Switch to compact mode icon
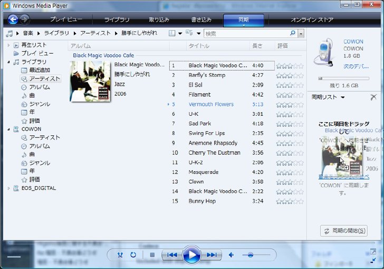The width and height of the screenshot is (384, 269). click(x=373, y=261)
